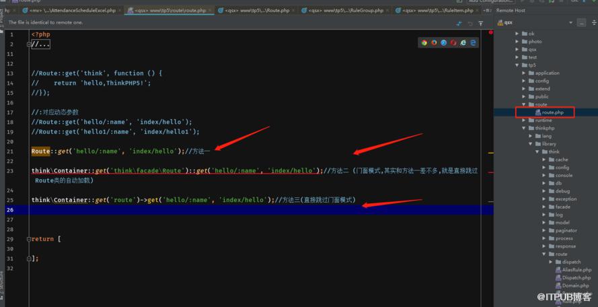Image resolution: width=598 pixels, height=307 pixels.
Task: Expand the test folder
Action: 517,57
